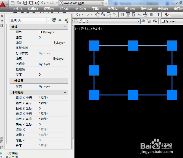Click the [二维线框] visual style label
Viewport: 183px width, 158px height.
[95, 29]
